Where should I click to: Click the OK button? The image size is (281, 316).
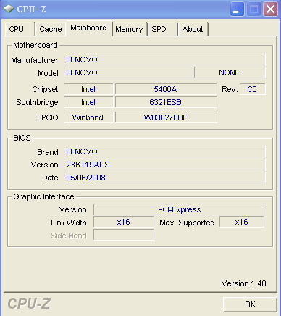coord(250,304)
